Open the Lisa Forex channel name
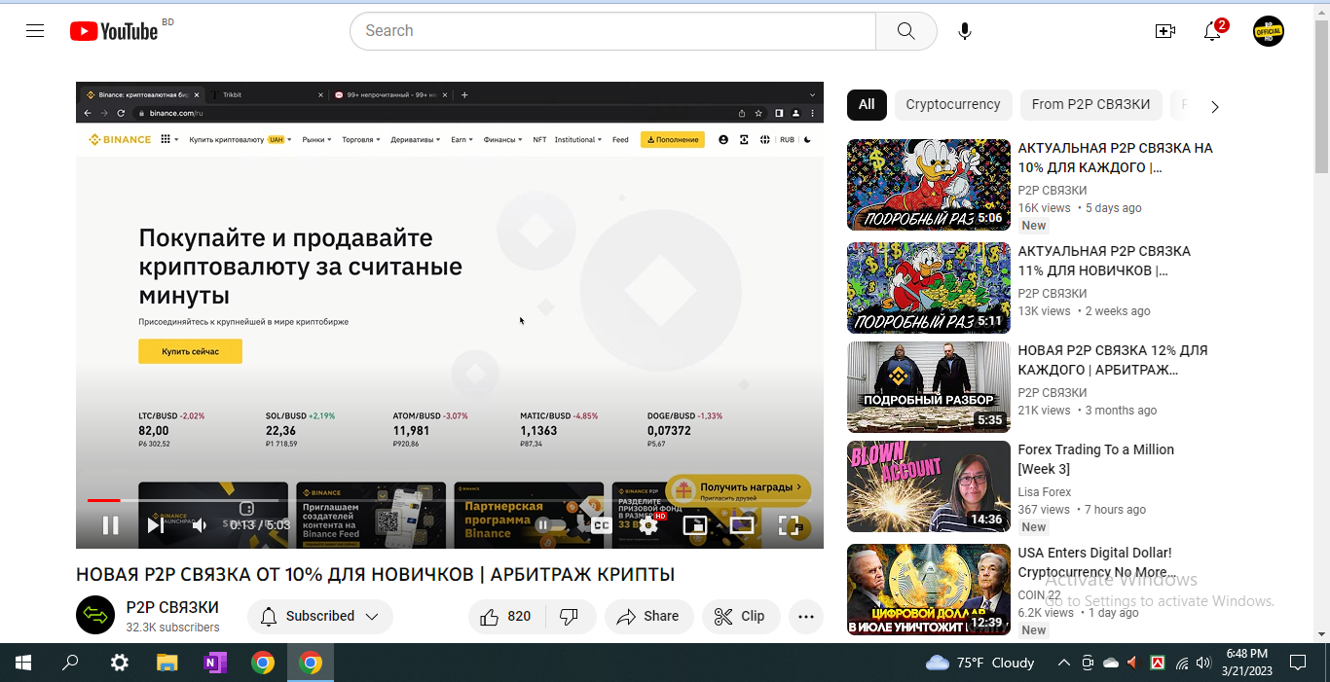 [1045, 492]
